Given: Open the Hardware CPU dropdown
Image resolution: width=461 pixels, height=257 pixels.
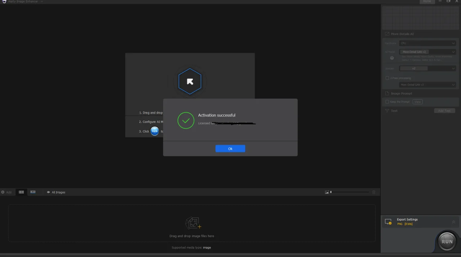Looking at the screenshot, I should (428, 43).
